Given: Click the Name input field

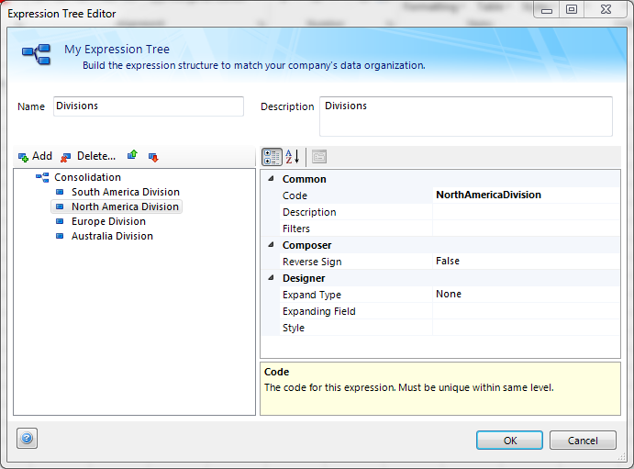Looking at the screenshot, I should pyautogui.click(x=149, y=106).
